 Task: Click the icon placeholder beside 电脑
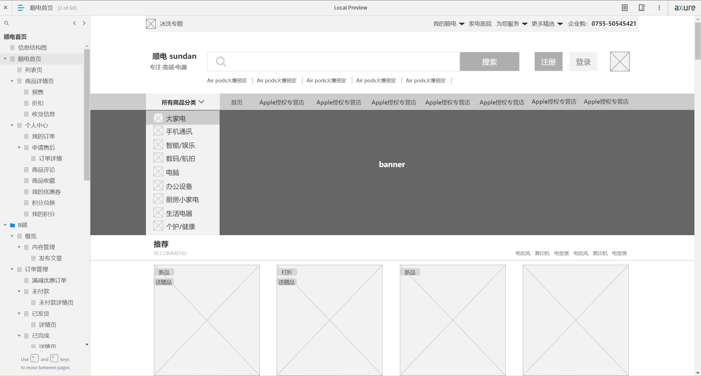click(158, 172)
